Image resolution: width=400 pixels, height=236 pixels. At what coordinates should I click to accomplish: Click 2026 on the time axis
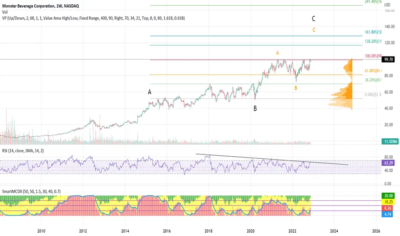[x=376, y=231]
